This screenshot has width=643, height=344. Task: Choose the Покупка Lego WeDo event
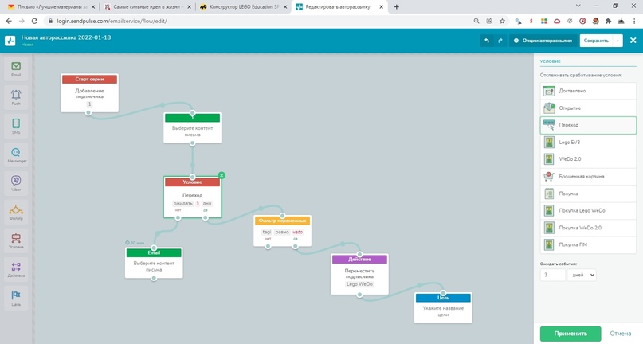[x=588, y=210]
